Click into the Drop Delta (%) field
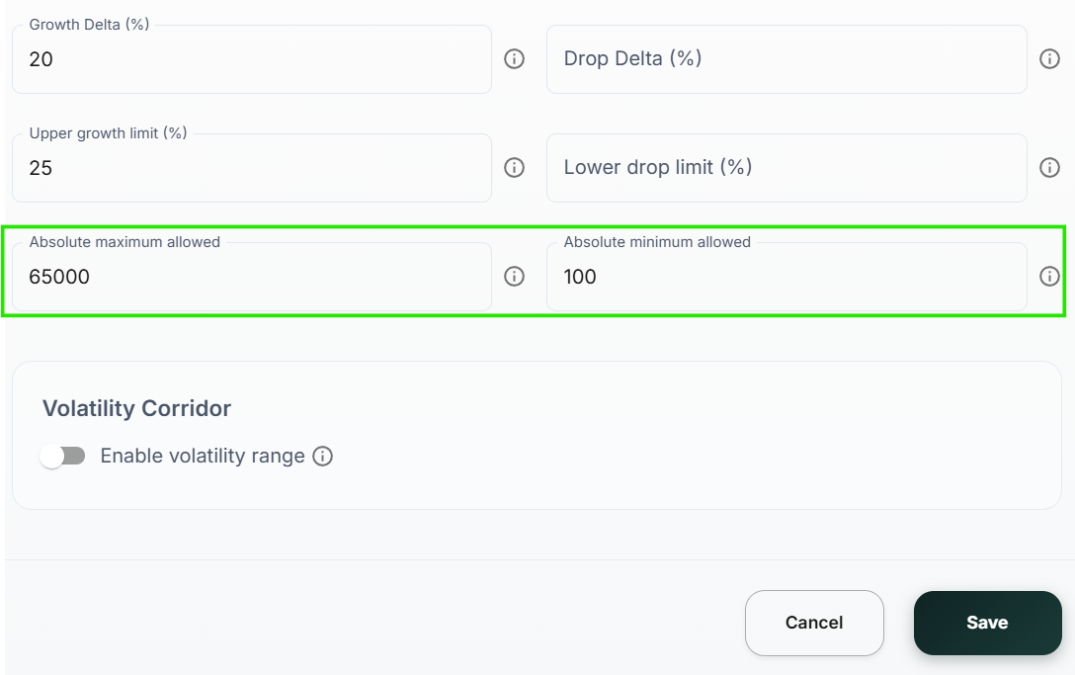The height and width of the screenshot is (675, 1075). tap(786, 59)
